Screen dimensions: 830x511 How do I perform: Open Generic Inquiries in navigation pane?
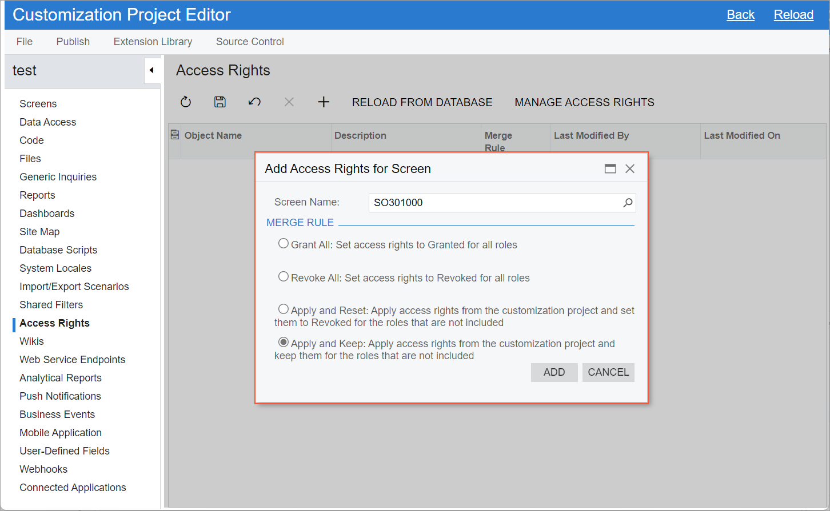coord(58,177)
